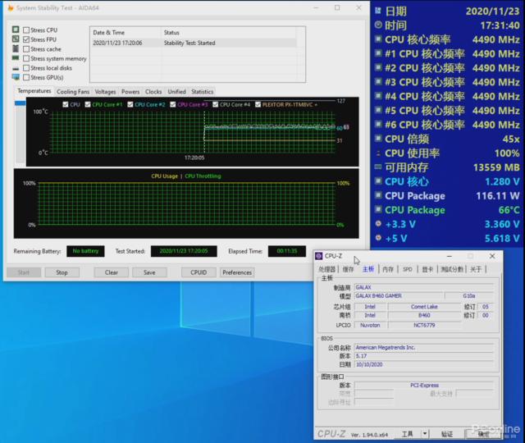Click the 工具 button in CPU-Z

tap(408, 434)
